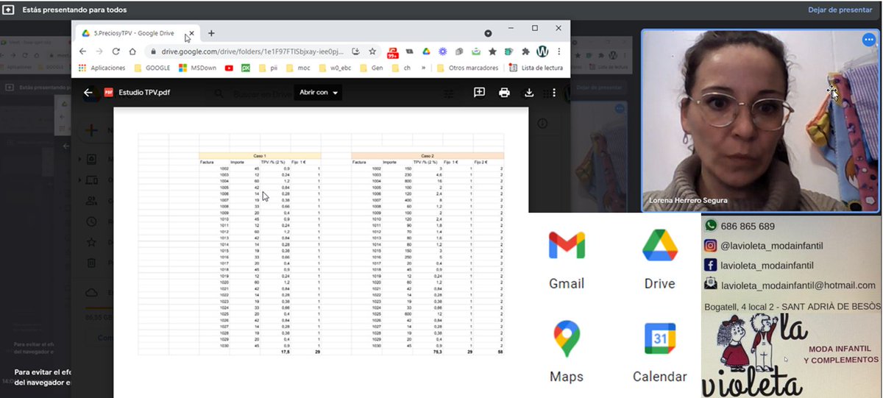
Task: Click the Google Drive extension icon
Action: [426, 51]
